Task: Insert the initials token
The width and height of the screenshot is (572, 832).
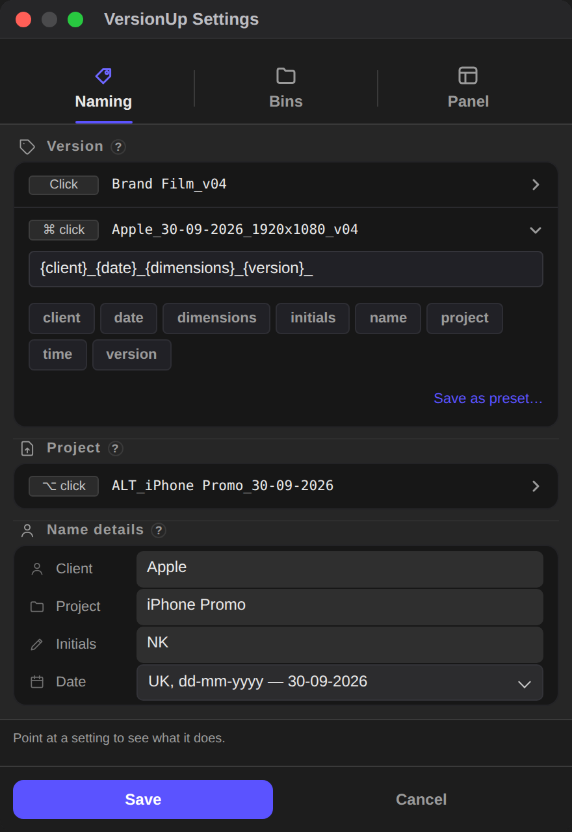Action: [x=313, y=318]
